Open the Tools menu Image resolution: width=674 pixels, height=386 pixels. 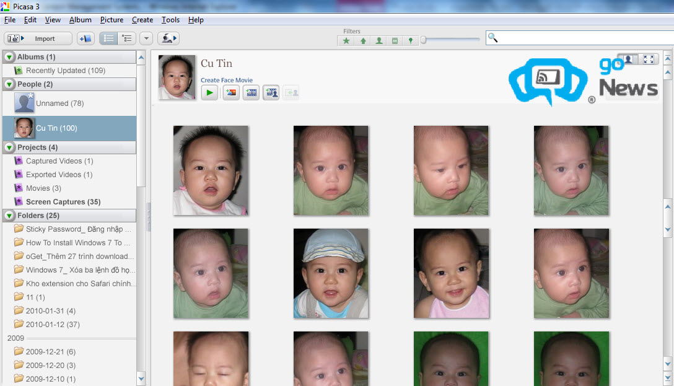[x=170, y=20]
